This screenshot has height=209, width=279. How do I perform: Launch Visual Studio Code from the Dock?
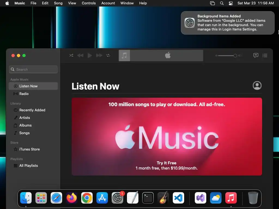tap(178, 198)
